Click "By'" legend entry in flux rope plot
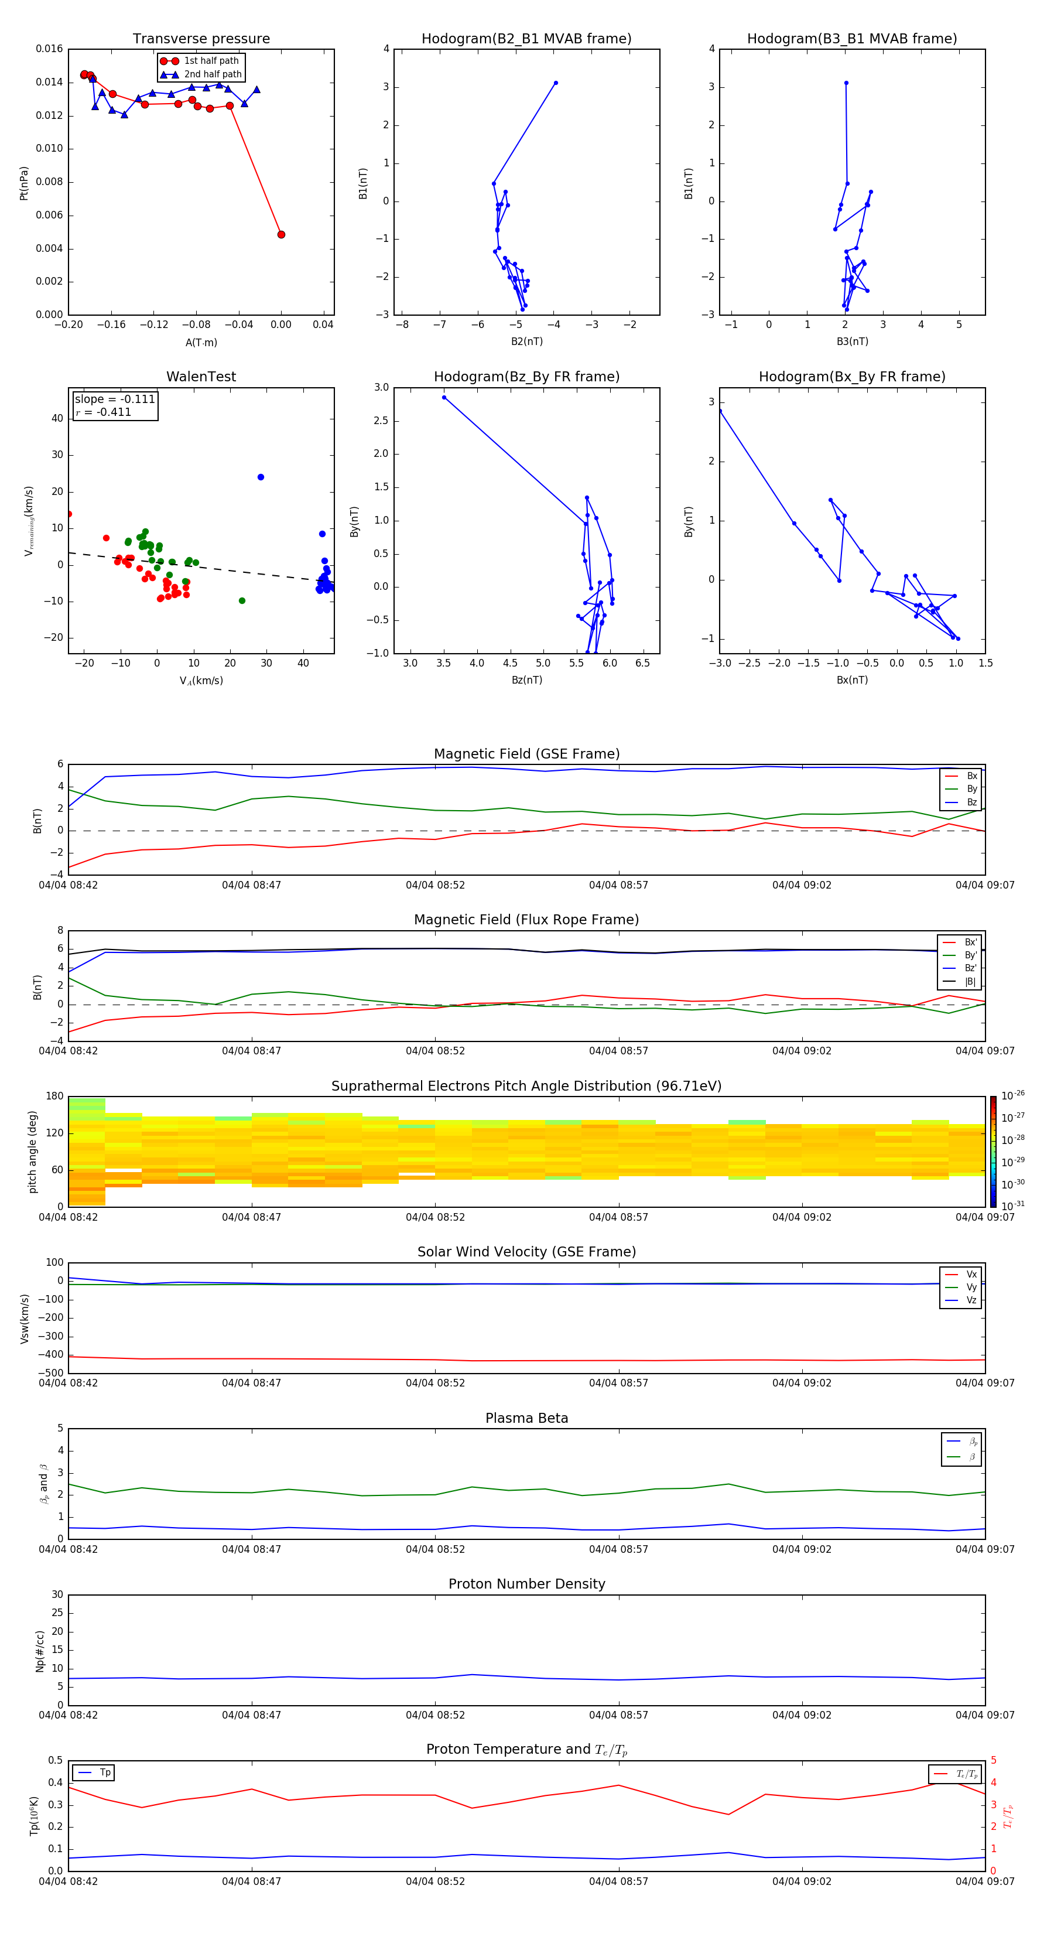Screen dimensions: 1054x1933 click(x=960, y=955)
